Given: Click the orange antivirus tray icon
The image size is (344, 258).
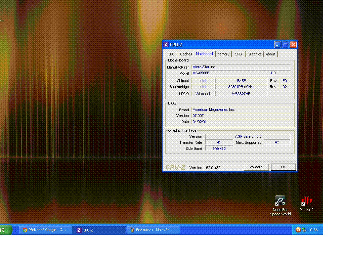Looking at the screenshot, I should (298, 230).
